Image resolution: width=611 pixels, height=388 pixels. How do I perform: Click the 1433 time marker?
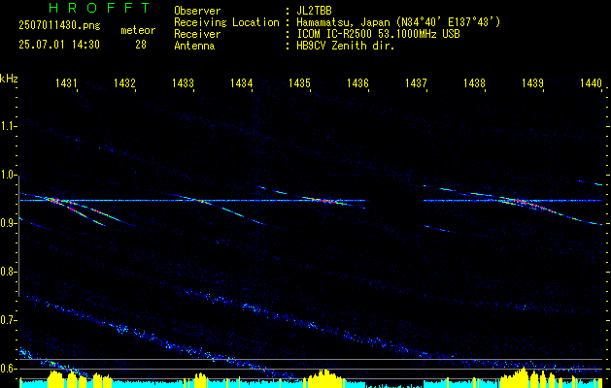point(183,82)
